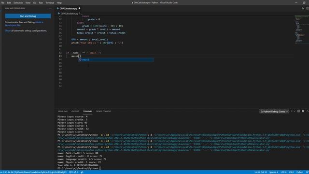
Task: Switch to the Problems tab
Action: [63, 111]
